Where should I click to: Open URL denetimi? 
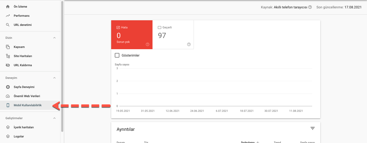[30, 25]
